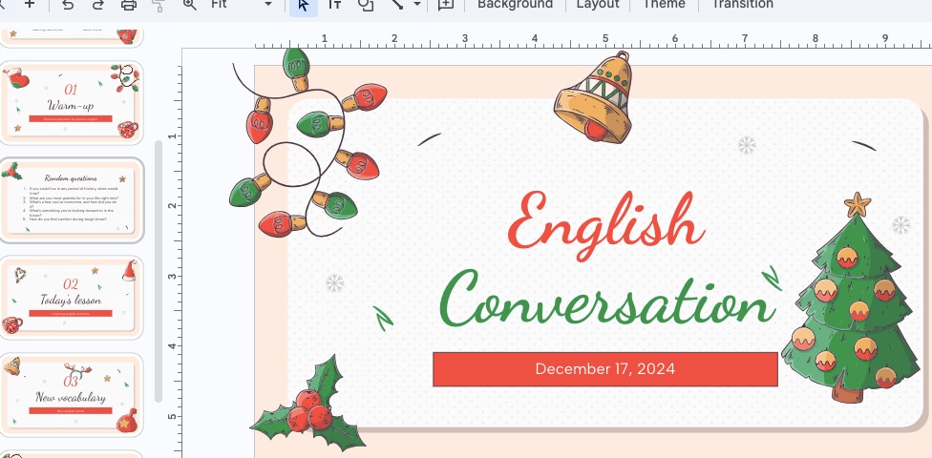Select the 'English' title text on slide
This screenshot has width=932, height=458.
coord(606,224)
